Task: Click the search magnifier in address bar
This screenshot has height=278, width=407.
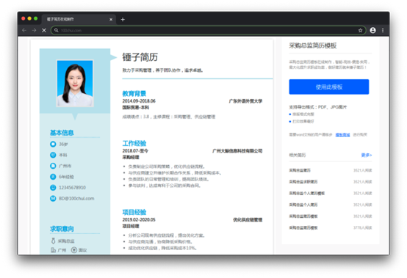Action: pos(56,30)
